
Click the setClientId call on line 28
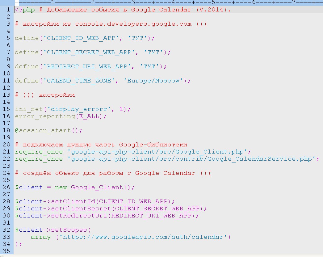[95, 202]
